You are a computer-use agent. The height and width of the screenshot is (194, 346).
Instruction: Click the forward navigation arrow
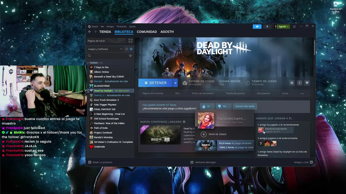tap(95, 32)
